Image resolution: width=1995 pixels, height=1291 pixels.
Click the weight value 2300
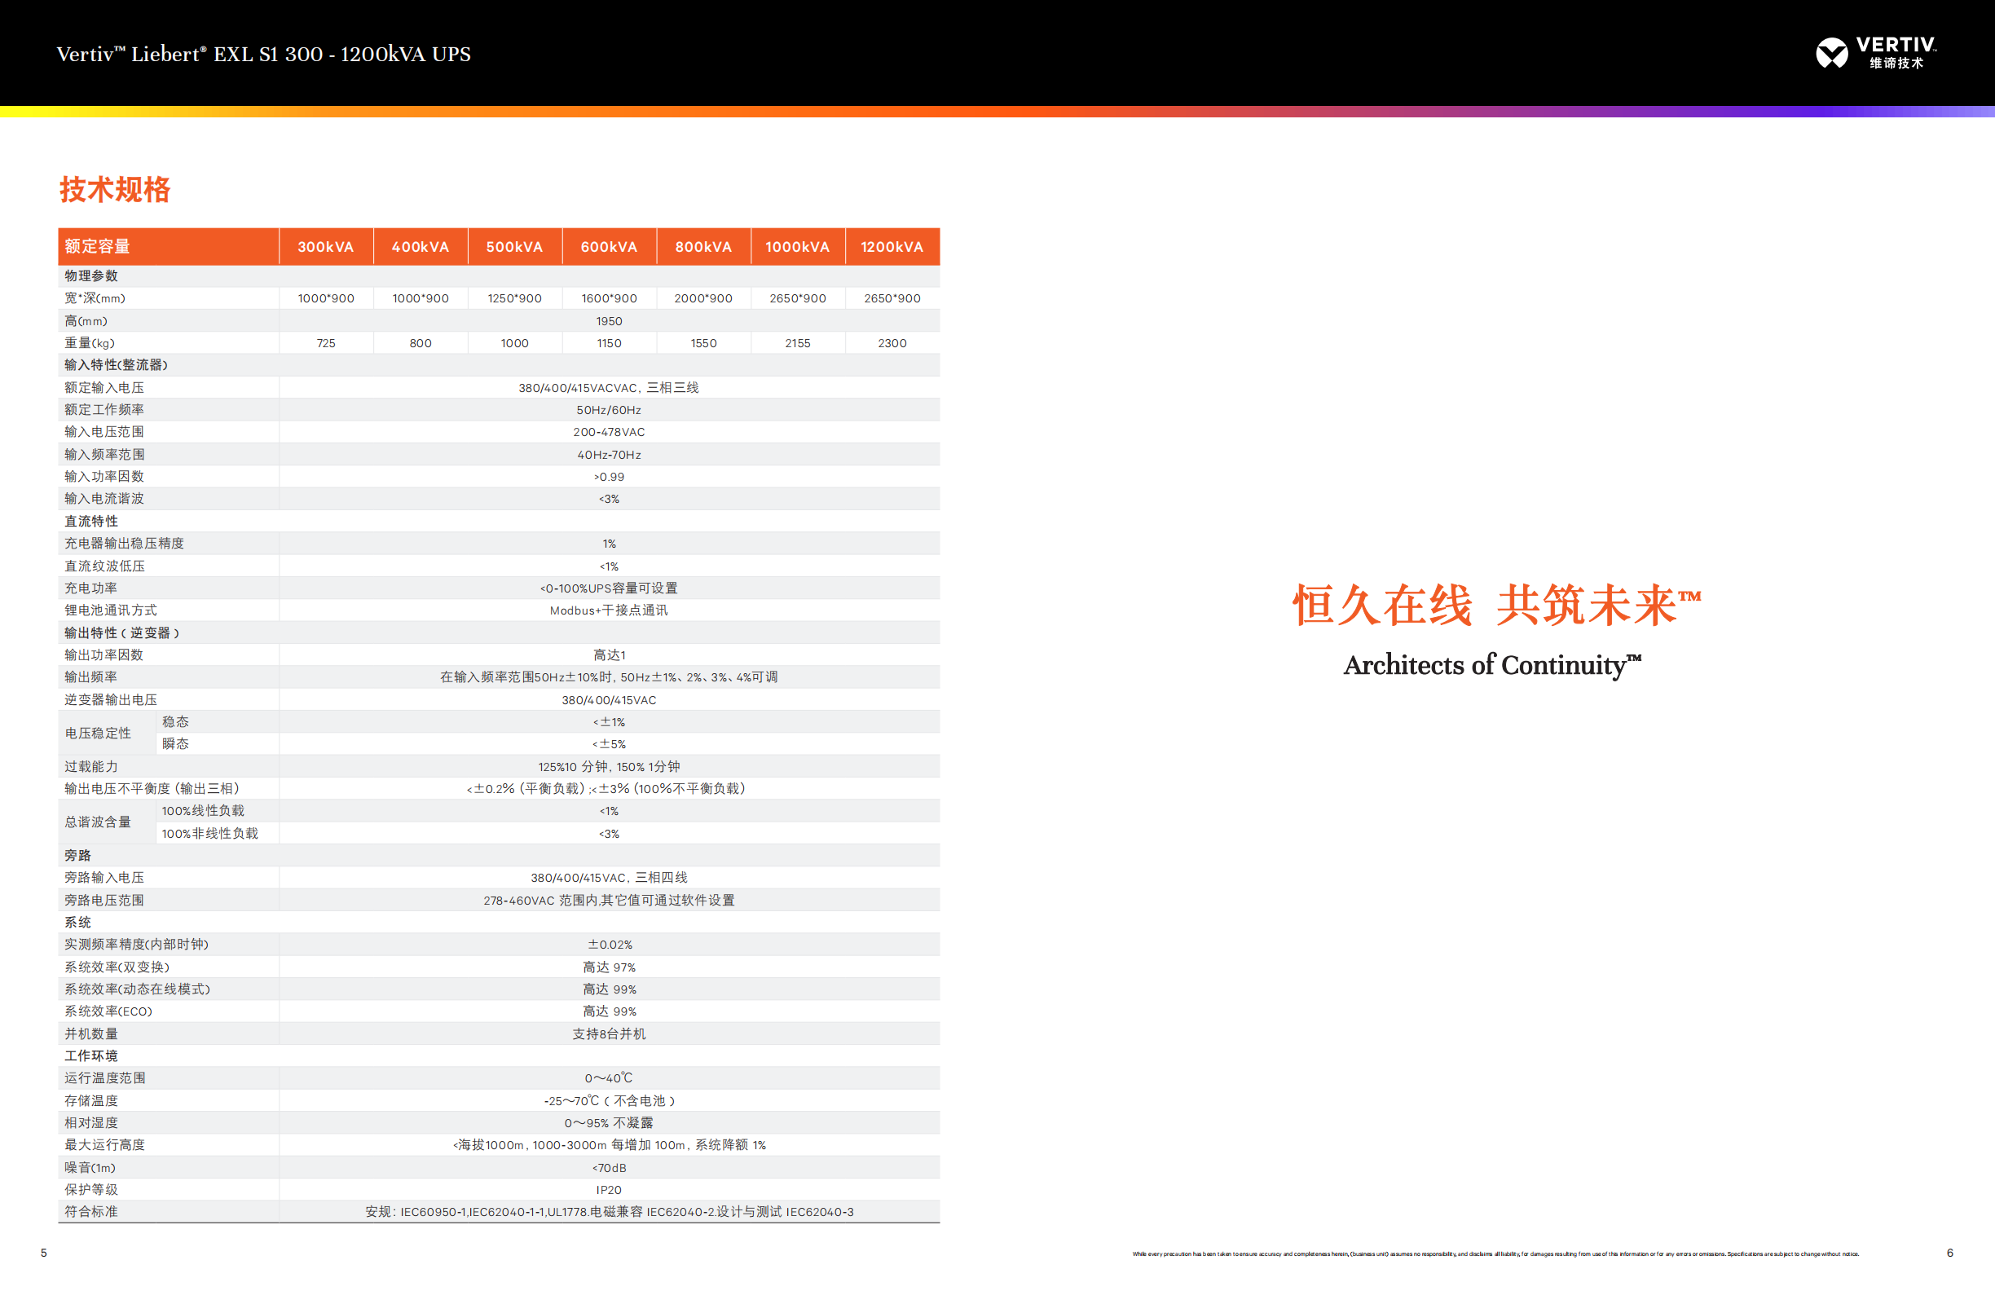click(x=892, y=343)
